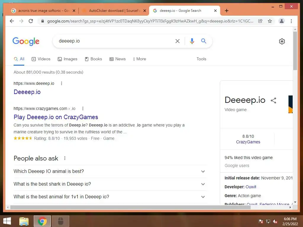Switch to Books results

coord(93,59)
